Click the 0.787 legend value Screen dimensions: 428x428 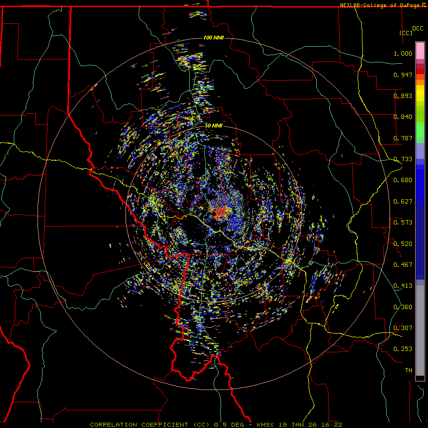point(403,138)
